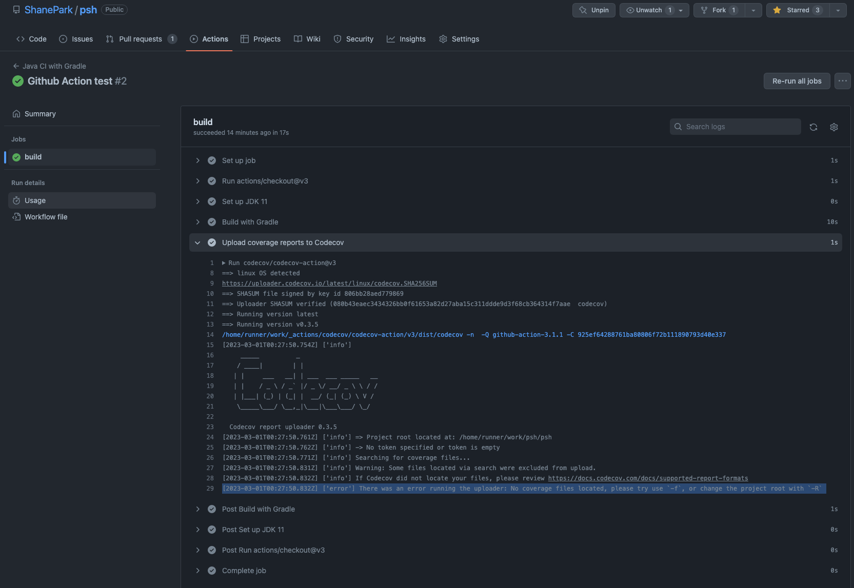This screenshot has width=854, height=588.
Task: Open the ShanePark owner link
Action: 49,10
